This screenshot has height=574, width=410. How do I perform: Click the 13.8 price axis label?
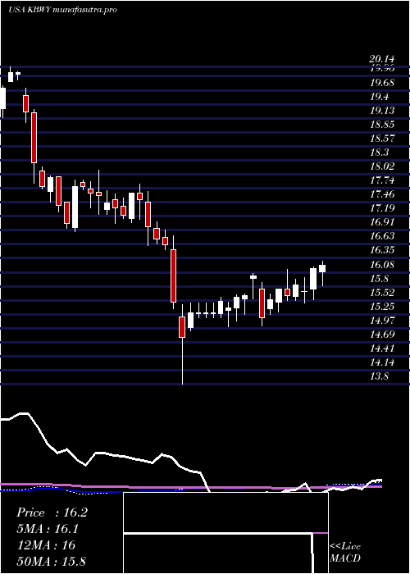pyautogui.click(x=379, y=376)
